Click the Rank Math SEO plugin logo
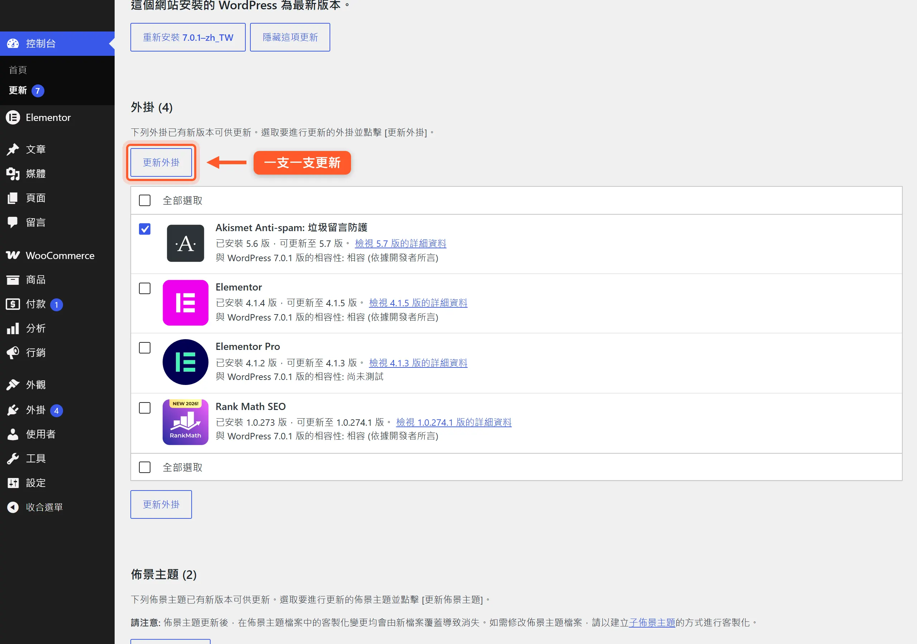The height and width of the screenshot is (644, 917). pos(185,422)
